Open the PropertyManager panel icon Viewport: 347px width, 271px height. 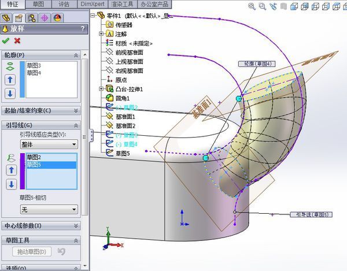coord(19,18)
